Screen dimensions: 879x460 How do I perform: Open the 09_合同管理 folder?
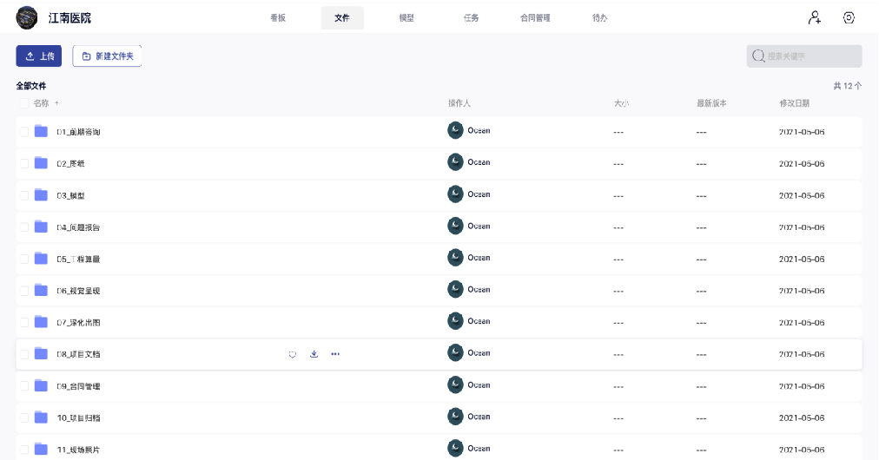click(x=79, y=386)
